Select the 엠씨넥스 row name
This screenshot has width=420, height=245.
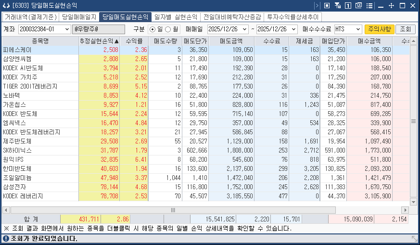14,123
